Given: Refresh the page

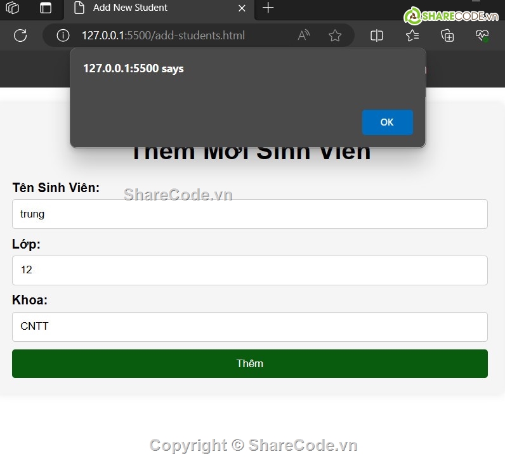Looking at the screenshot, I should pos(20,36).
